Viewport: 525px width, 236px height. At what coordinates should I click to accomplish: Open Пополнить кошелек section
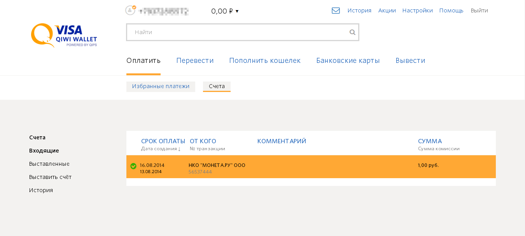(265, 61)
